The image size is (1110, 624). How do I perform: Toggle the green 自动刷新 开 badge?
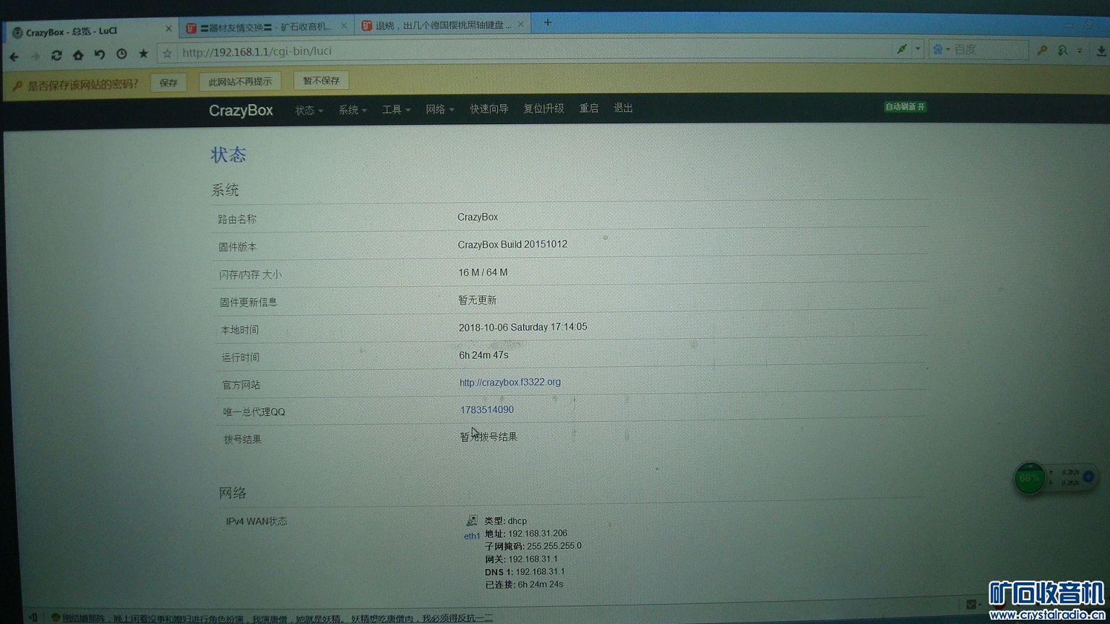pyautogui.click(x=905, y=107)
